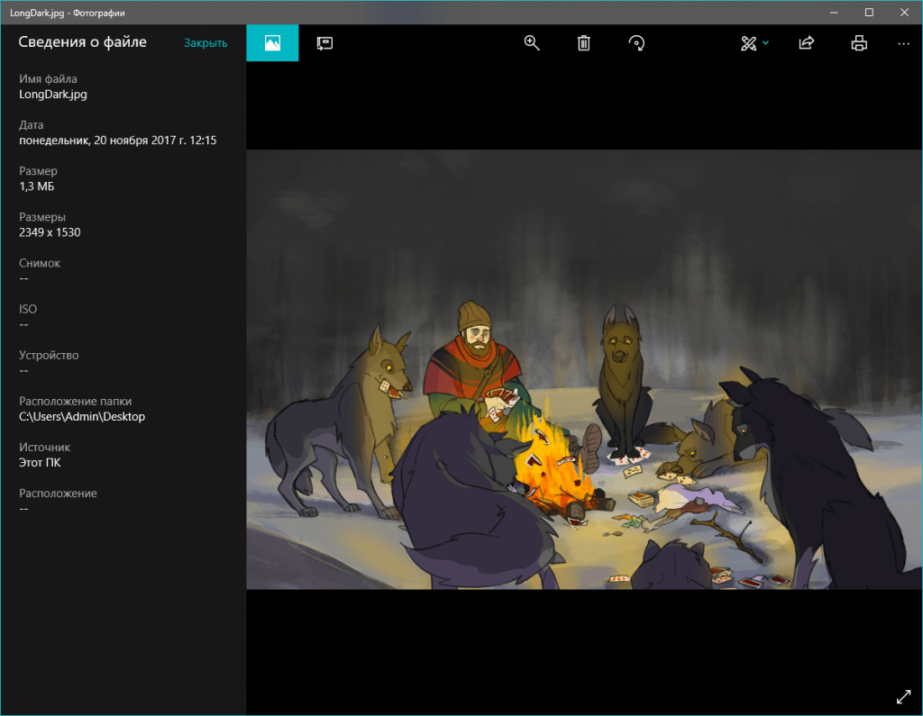Click the file size value 1,3 МБ
Viewport: 923px width, 716px height.
(x=37, y=186)
